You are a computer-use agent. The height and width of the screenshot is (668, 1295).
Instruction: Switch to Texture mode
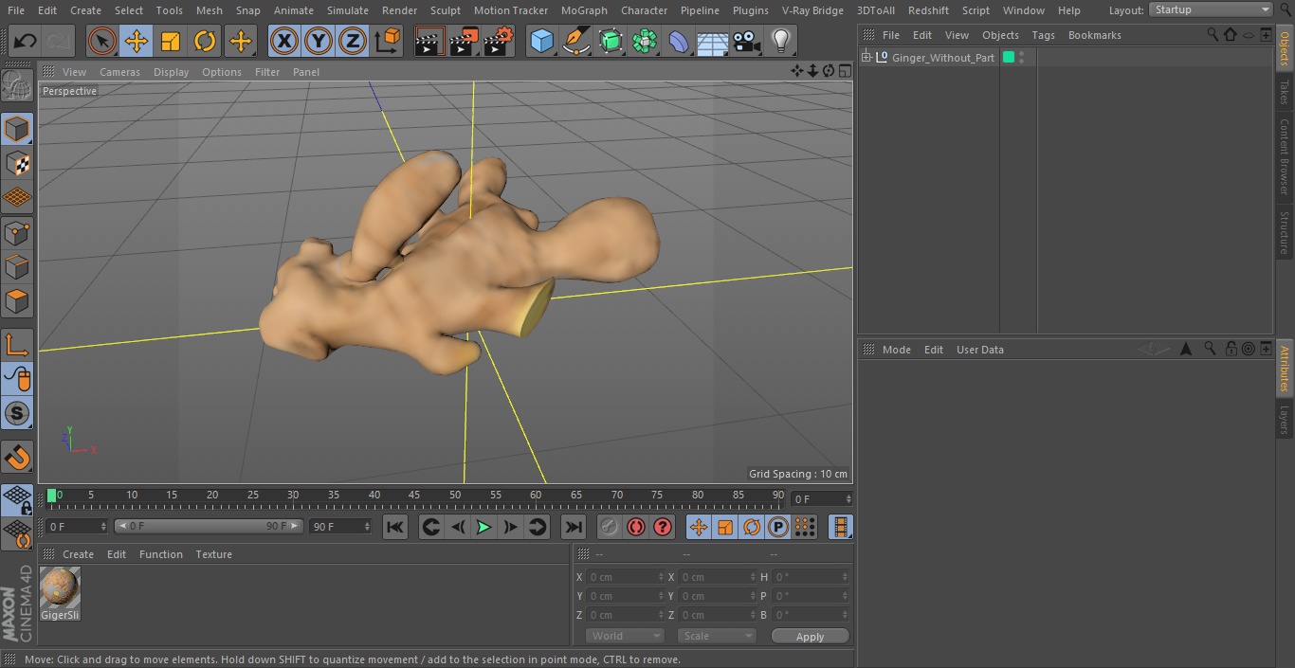coord(17,163)
